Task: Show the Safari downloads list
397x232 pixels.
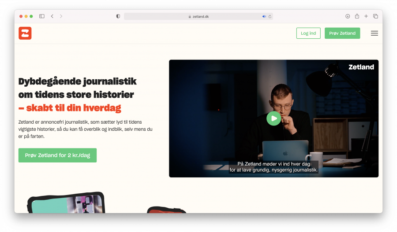Action: [x=348, y=16]
